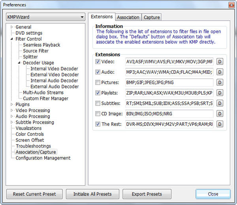The image size is (237, 205).
Task: Enable the Subtitles extensions checkbox
Action: [x=98, y=103]
